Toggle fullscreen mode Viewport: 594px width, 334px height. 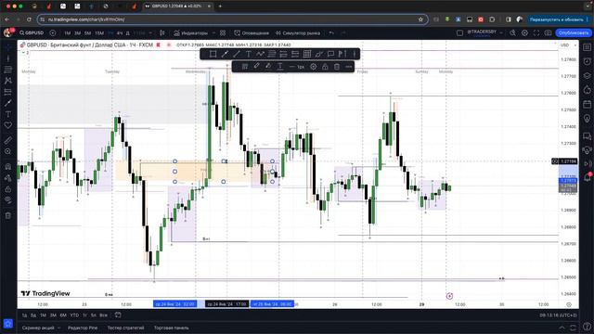[536, 33]
